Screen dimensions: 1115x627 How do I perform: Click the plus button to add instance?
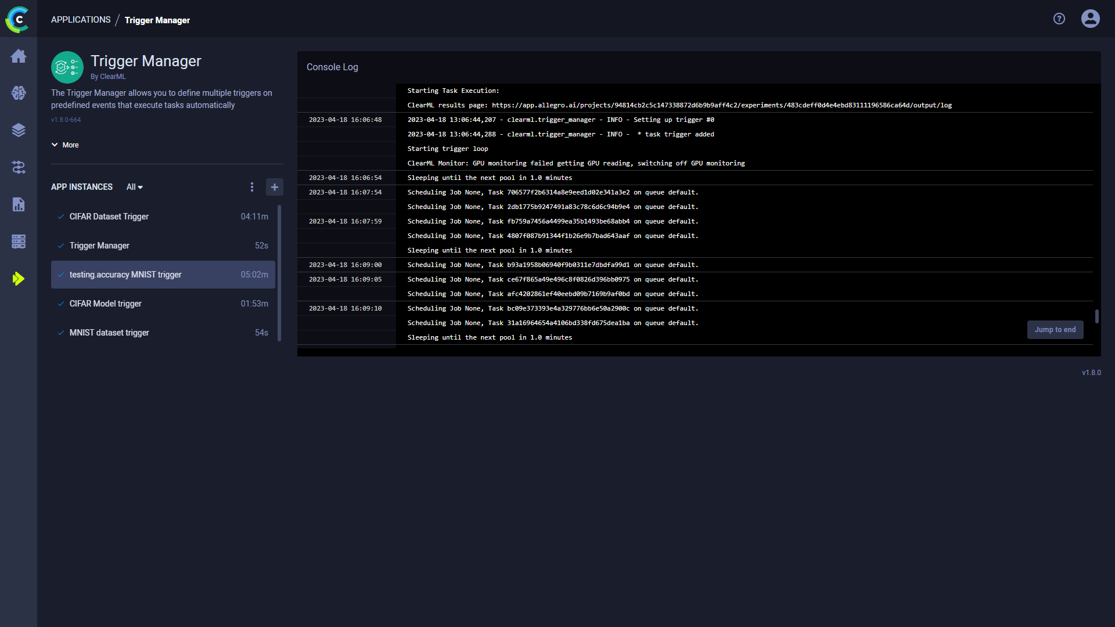(x=274, y=187)
